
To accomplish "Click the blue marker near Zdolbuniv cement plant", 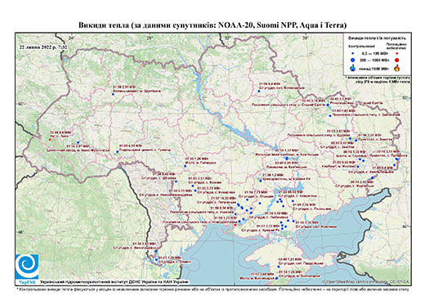I will (113, 94).
